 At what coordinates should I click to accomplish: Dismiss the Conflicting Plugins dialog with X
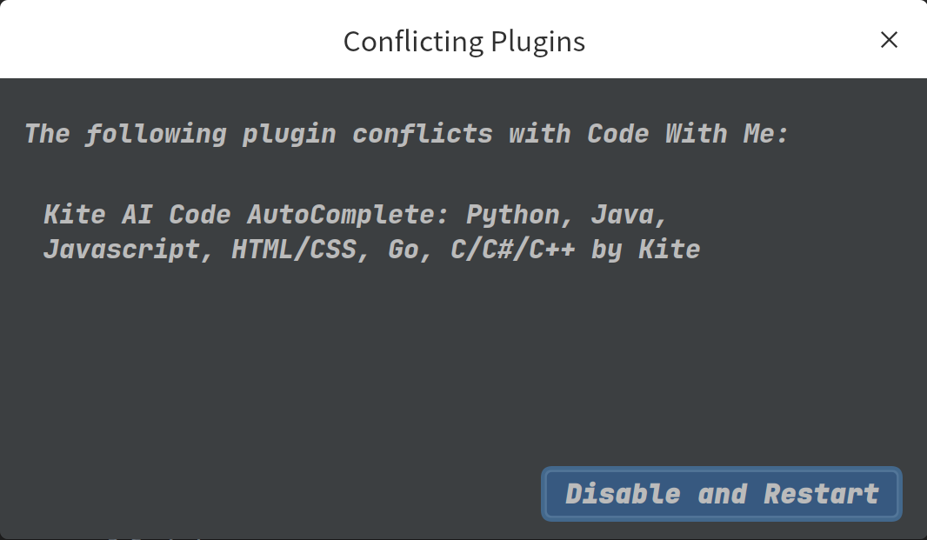click(889, 40)
